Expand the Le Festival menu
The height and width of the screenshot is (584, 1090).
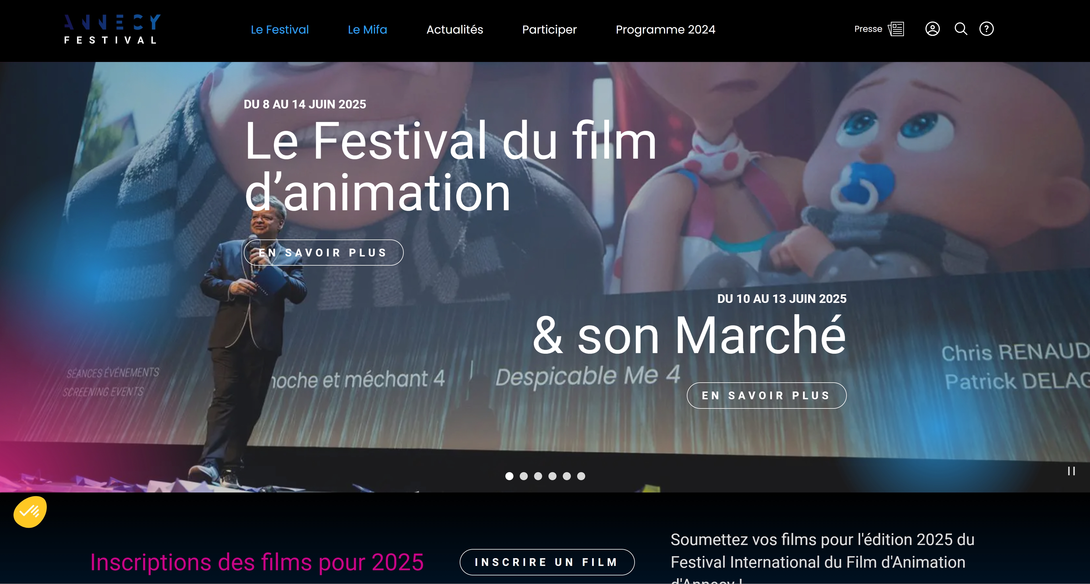[280, 30]
